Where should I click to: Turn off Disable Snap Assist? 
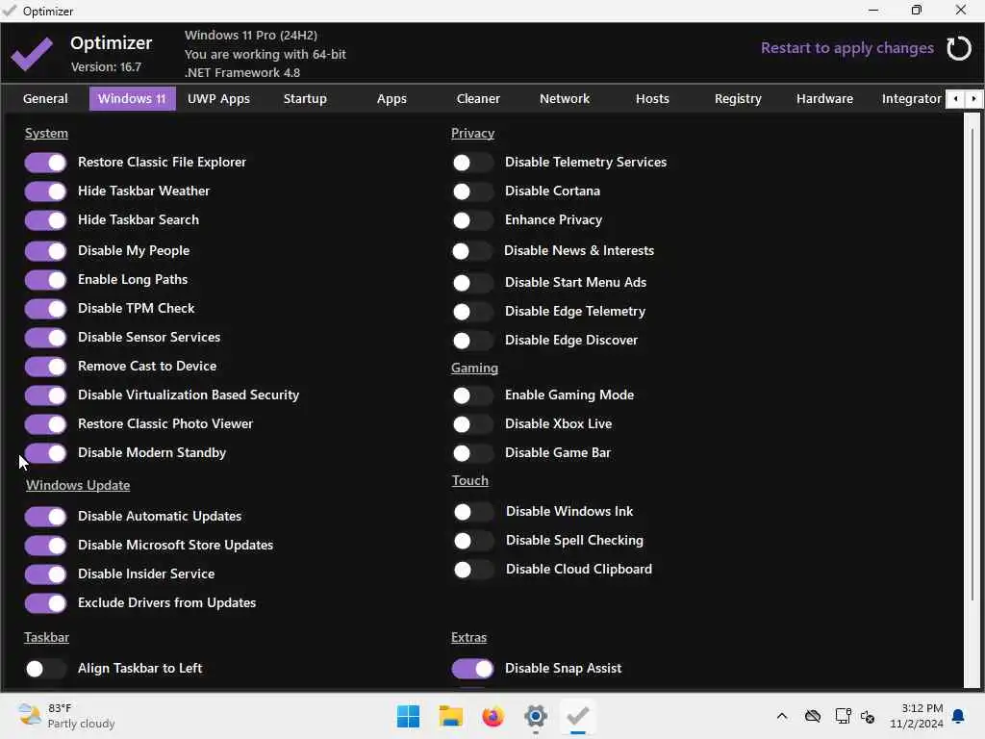tap(472, 670)
